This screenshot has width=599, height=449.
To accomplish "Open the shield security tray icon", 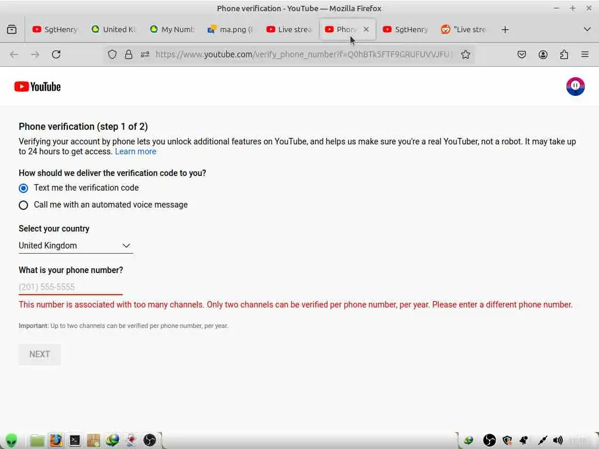I will click(507, 441).
